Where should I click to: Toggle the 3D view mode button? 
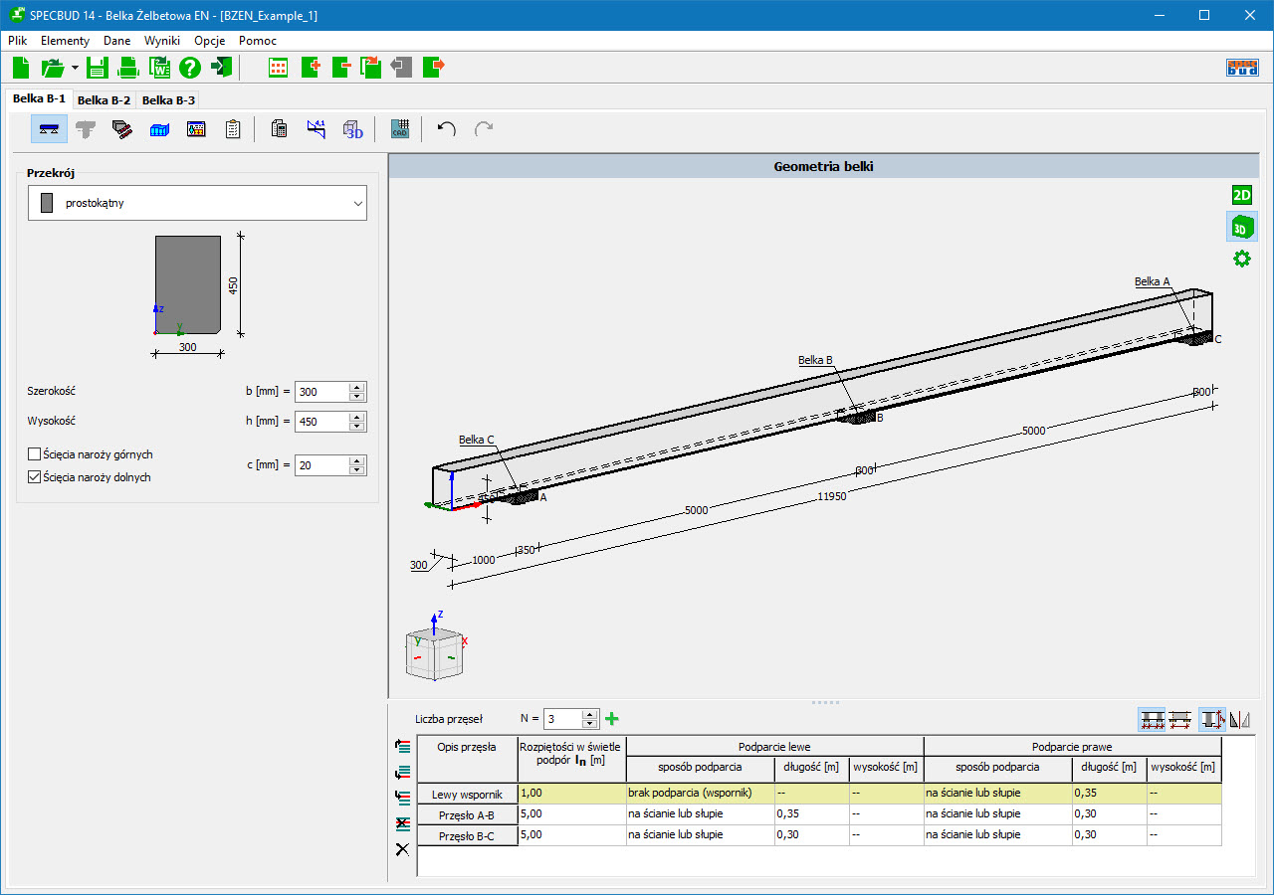tap(1241, 227)
